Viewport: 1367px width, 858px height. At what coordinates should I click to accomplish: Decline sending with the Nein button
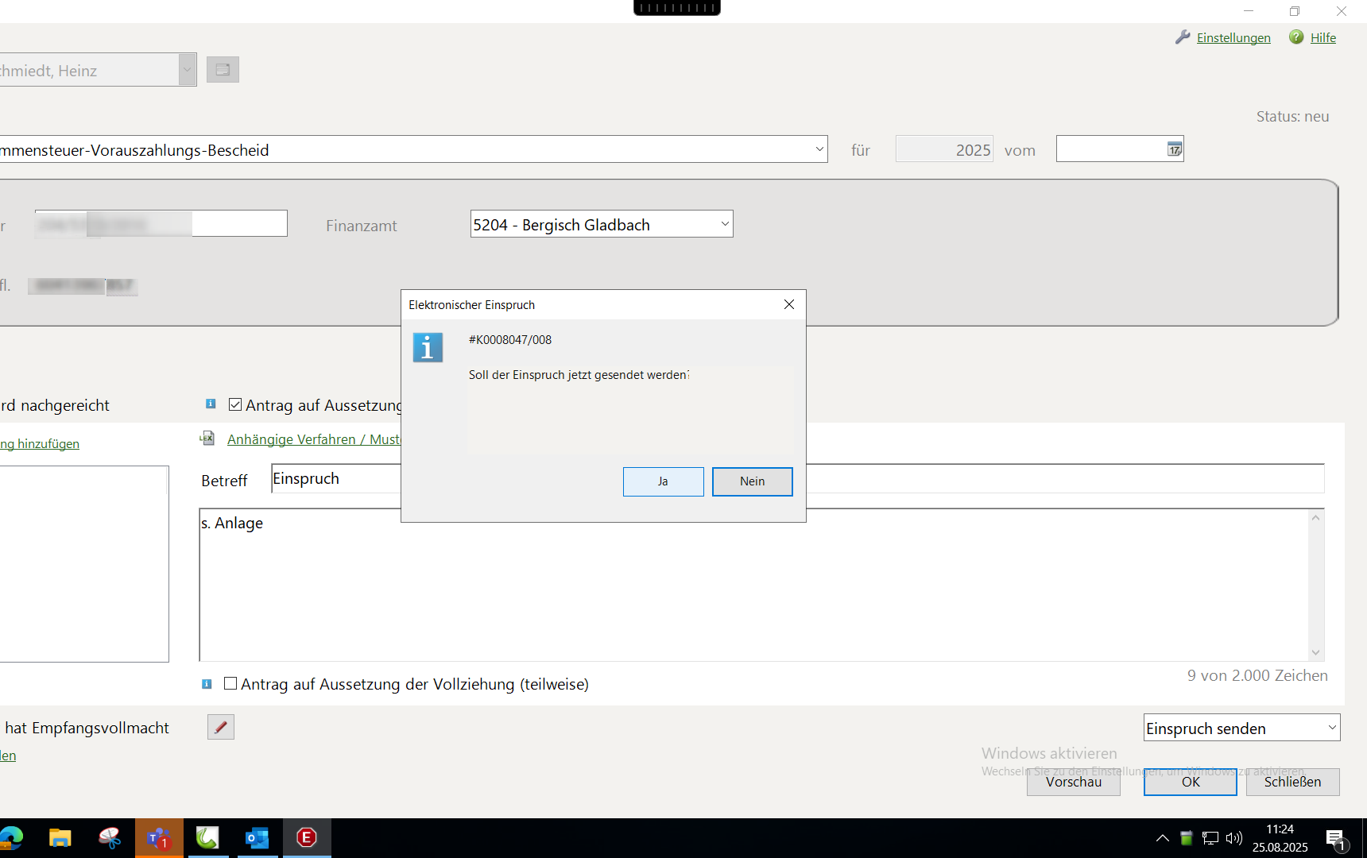(x=752, y=481)
